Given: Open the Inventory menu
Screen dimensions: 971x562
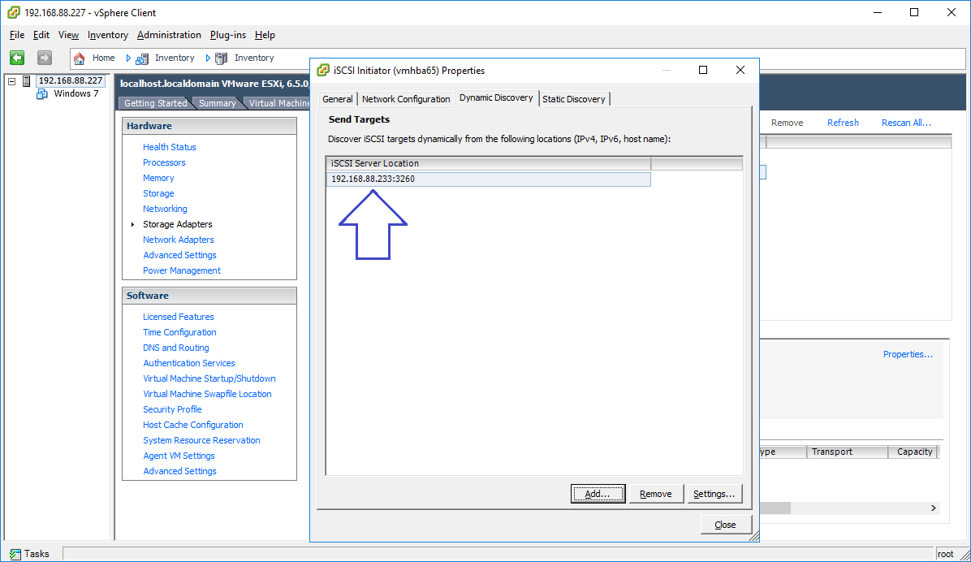Looking at the screenshot, I should point(108,35).
